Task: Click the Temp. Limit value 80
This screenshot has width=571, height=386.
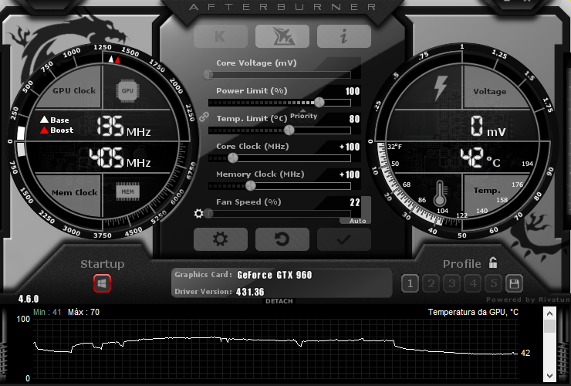Action: [354, 119]
